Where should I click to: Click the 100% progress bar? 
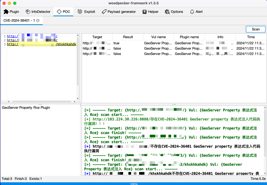click(x=133, y=184)
